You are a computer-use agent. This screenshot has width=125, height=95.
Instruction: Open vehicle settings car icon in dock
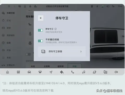(x=29, y=72)
